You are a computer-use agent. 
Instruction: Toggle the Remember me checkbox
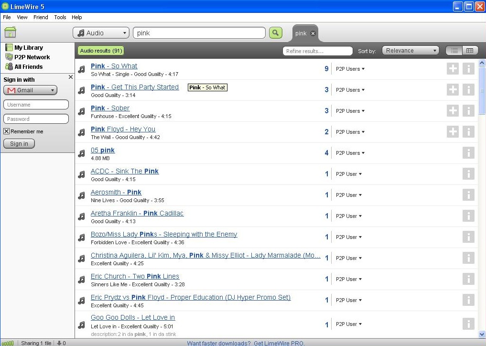click(x=7, y=131)
